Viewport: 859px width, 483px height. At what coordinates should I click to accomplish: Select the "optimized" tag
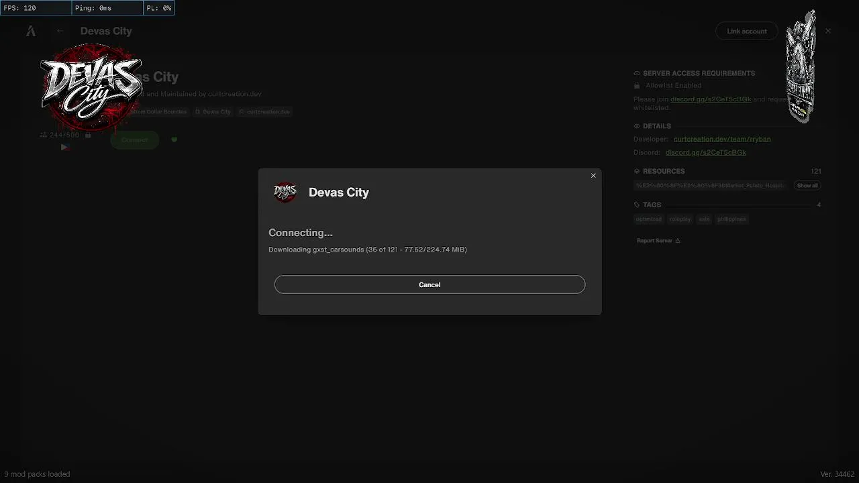click(x=649, y=219)
